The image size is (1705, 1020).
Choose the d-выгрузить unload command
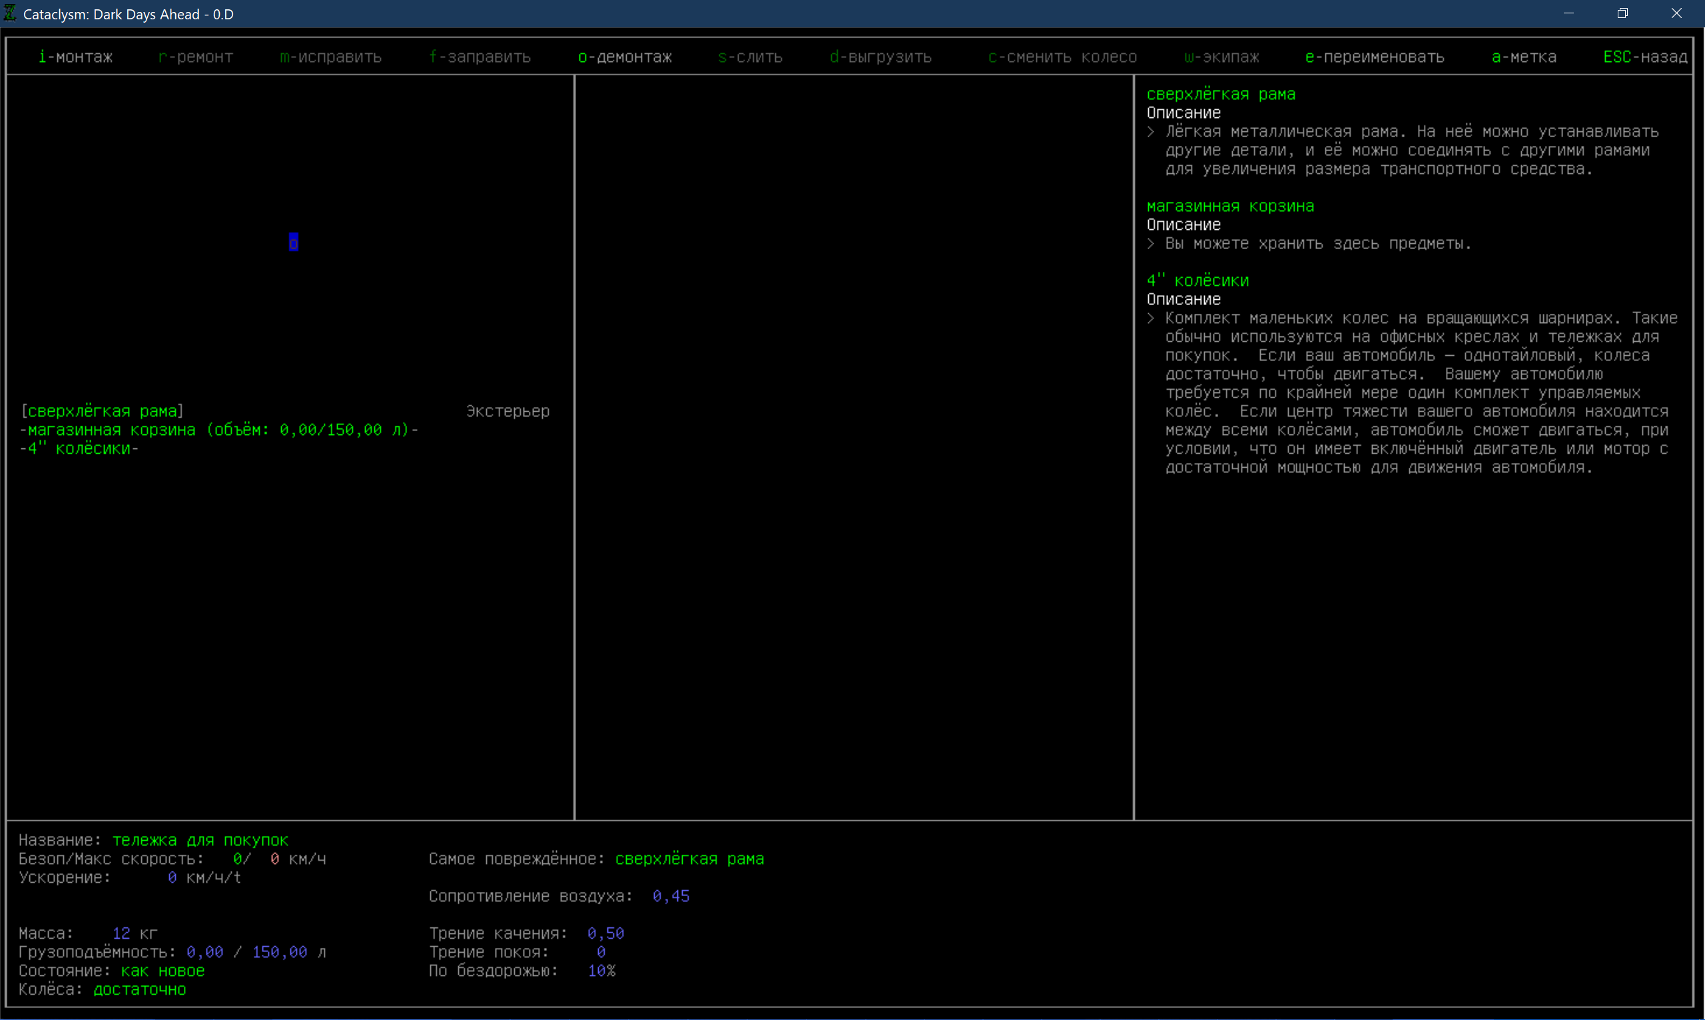(x=880, y=57)
